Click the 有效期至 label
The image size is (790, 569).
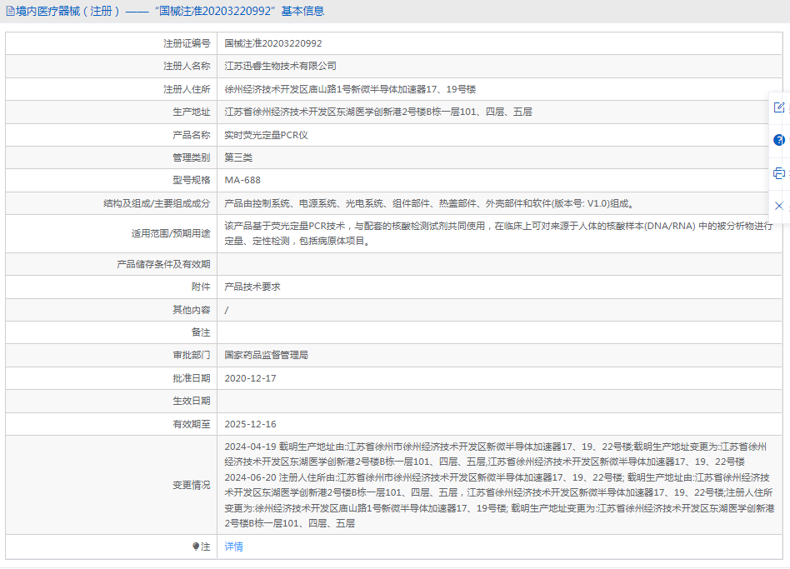191,424
